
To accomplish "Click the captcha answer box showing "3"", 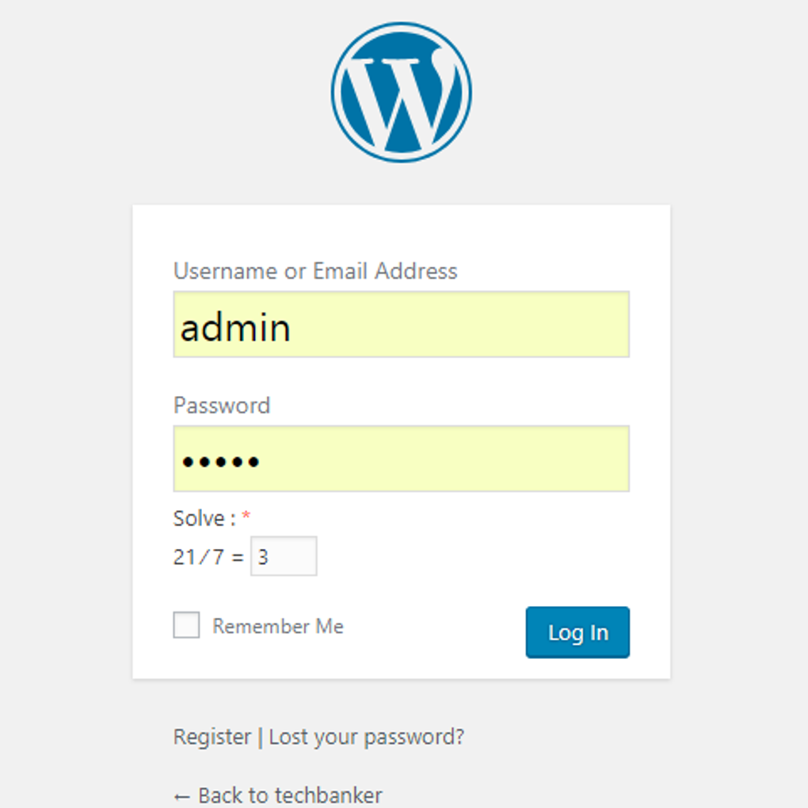I will pyautogui.click(x=283, y=555).
